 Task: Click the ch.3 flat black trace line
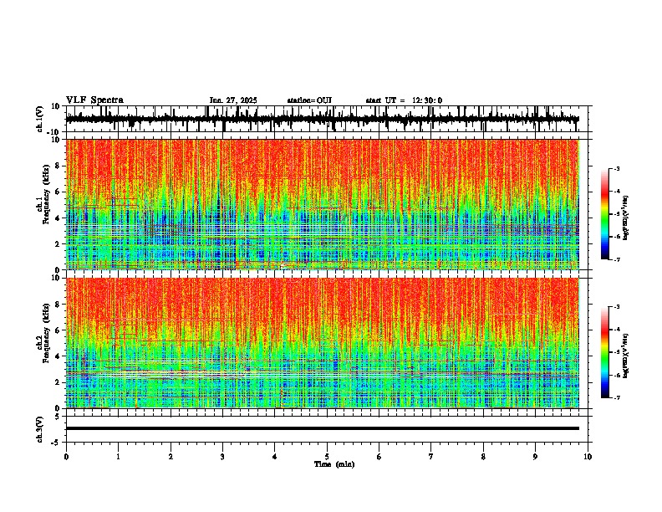(322, 428)
